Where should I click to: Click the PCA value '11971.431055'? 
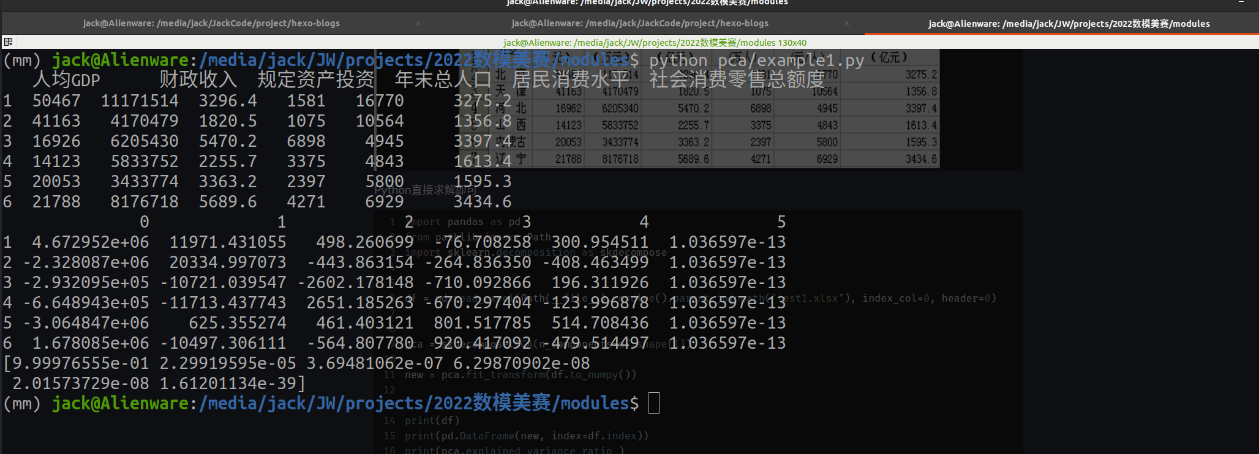coord(228,242)
